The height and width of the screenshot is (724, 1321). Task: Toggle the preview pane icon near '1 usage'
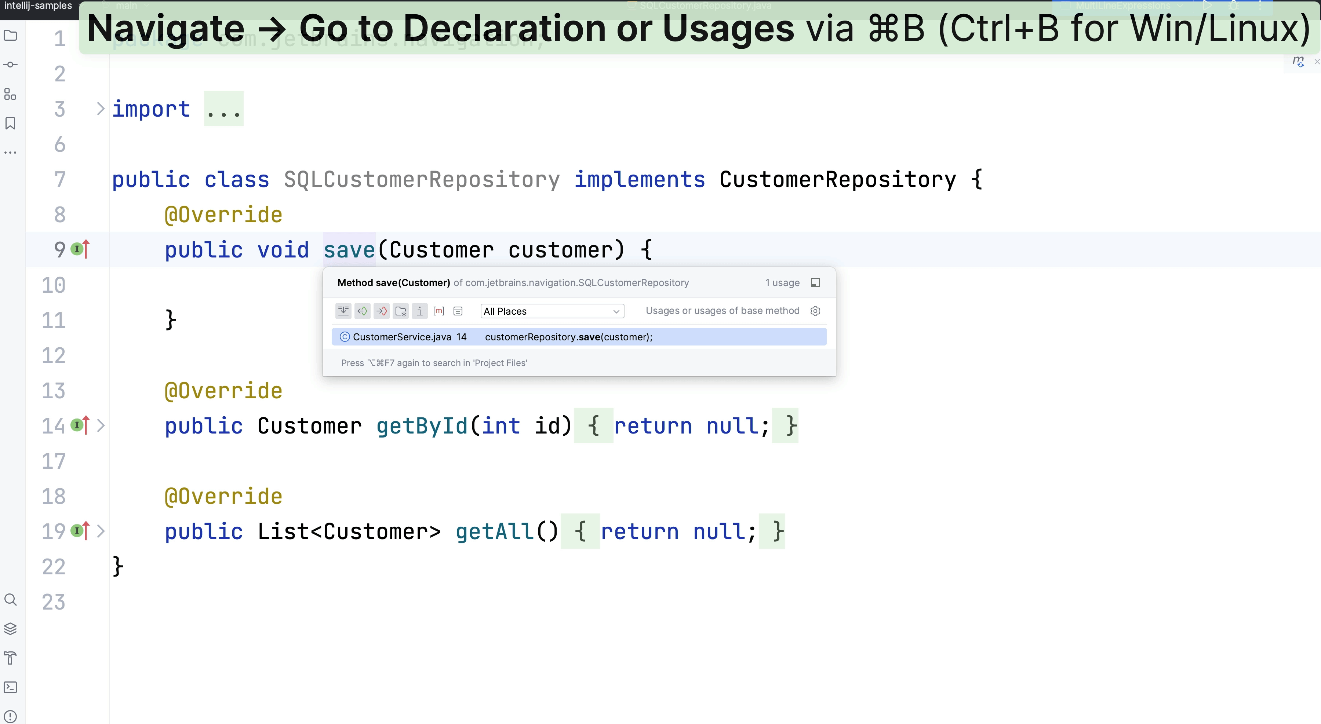815,282
